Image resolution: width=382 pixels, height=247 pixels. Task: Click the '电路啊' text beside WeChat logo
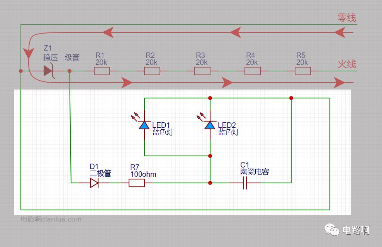coord(356,230)
